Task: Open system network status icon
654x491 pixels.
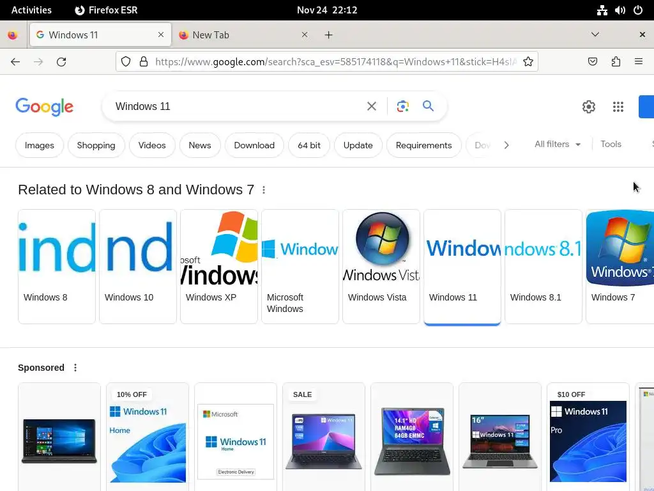Action: pyautogui.click(x=602, y=10)
